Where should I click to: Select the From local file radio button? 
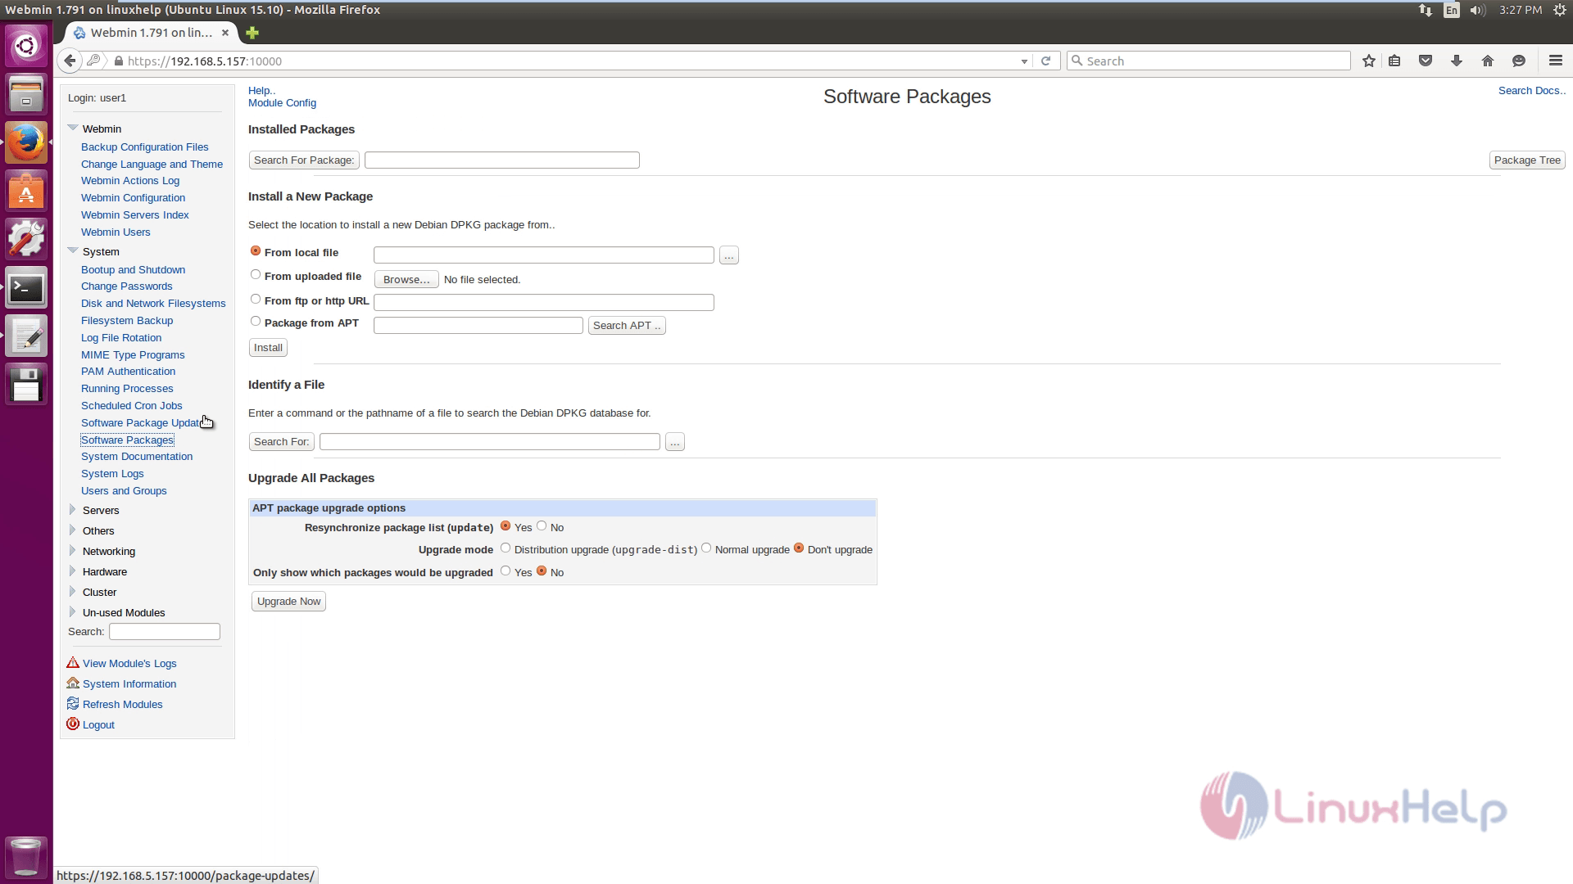click(256, 250)
